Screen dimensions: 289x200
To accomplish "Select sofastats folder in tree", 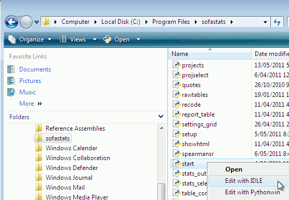I will point(52,138).
